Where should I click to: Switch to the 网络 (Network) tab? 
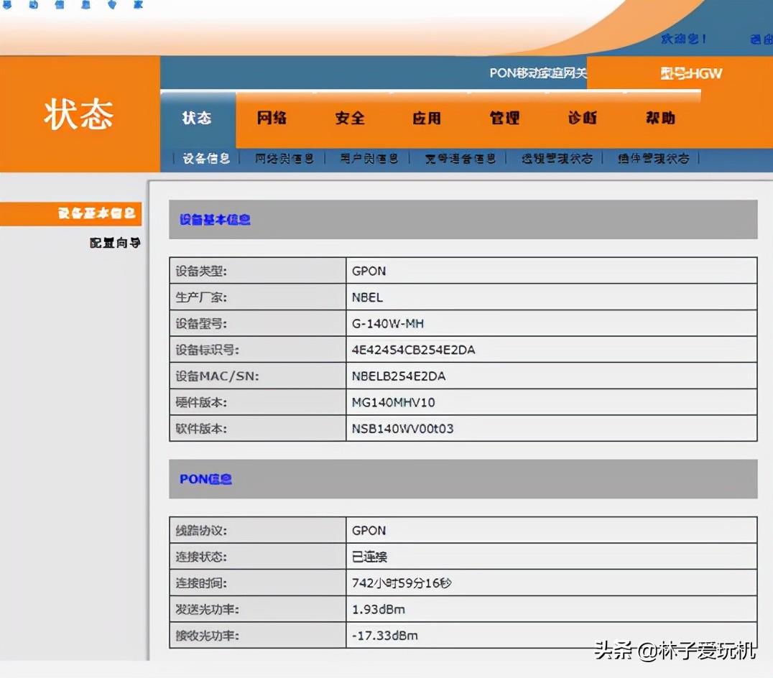pos(272,118)
